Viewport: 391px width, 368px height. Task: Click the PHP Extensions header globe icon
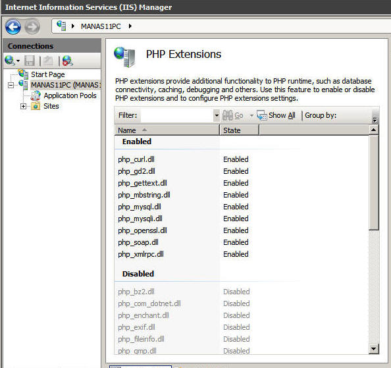point(124,57)
